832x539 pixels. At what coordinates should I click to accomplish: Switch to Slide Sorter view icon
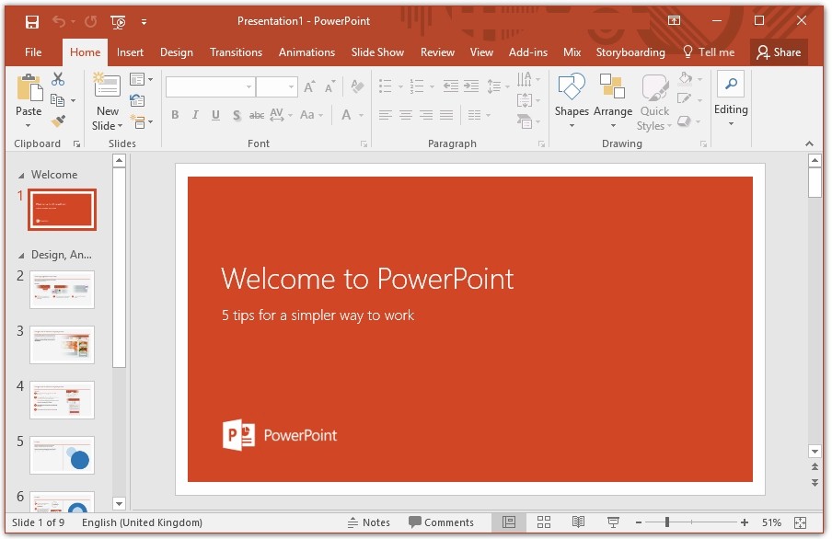click(543, 522)
